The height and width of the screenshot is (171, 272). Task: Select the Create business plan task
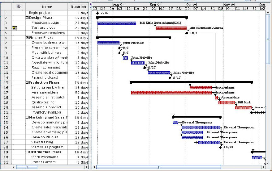point(49,43)
